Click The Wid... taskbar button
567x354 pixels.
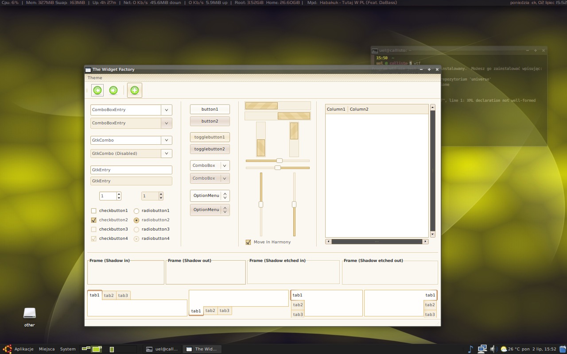202,349
